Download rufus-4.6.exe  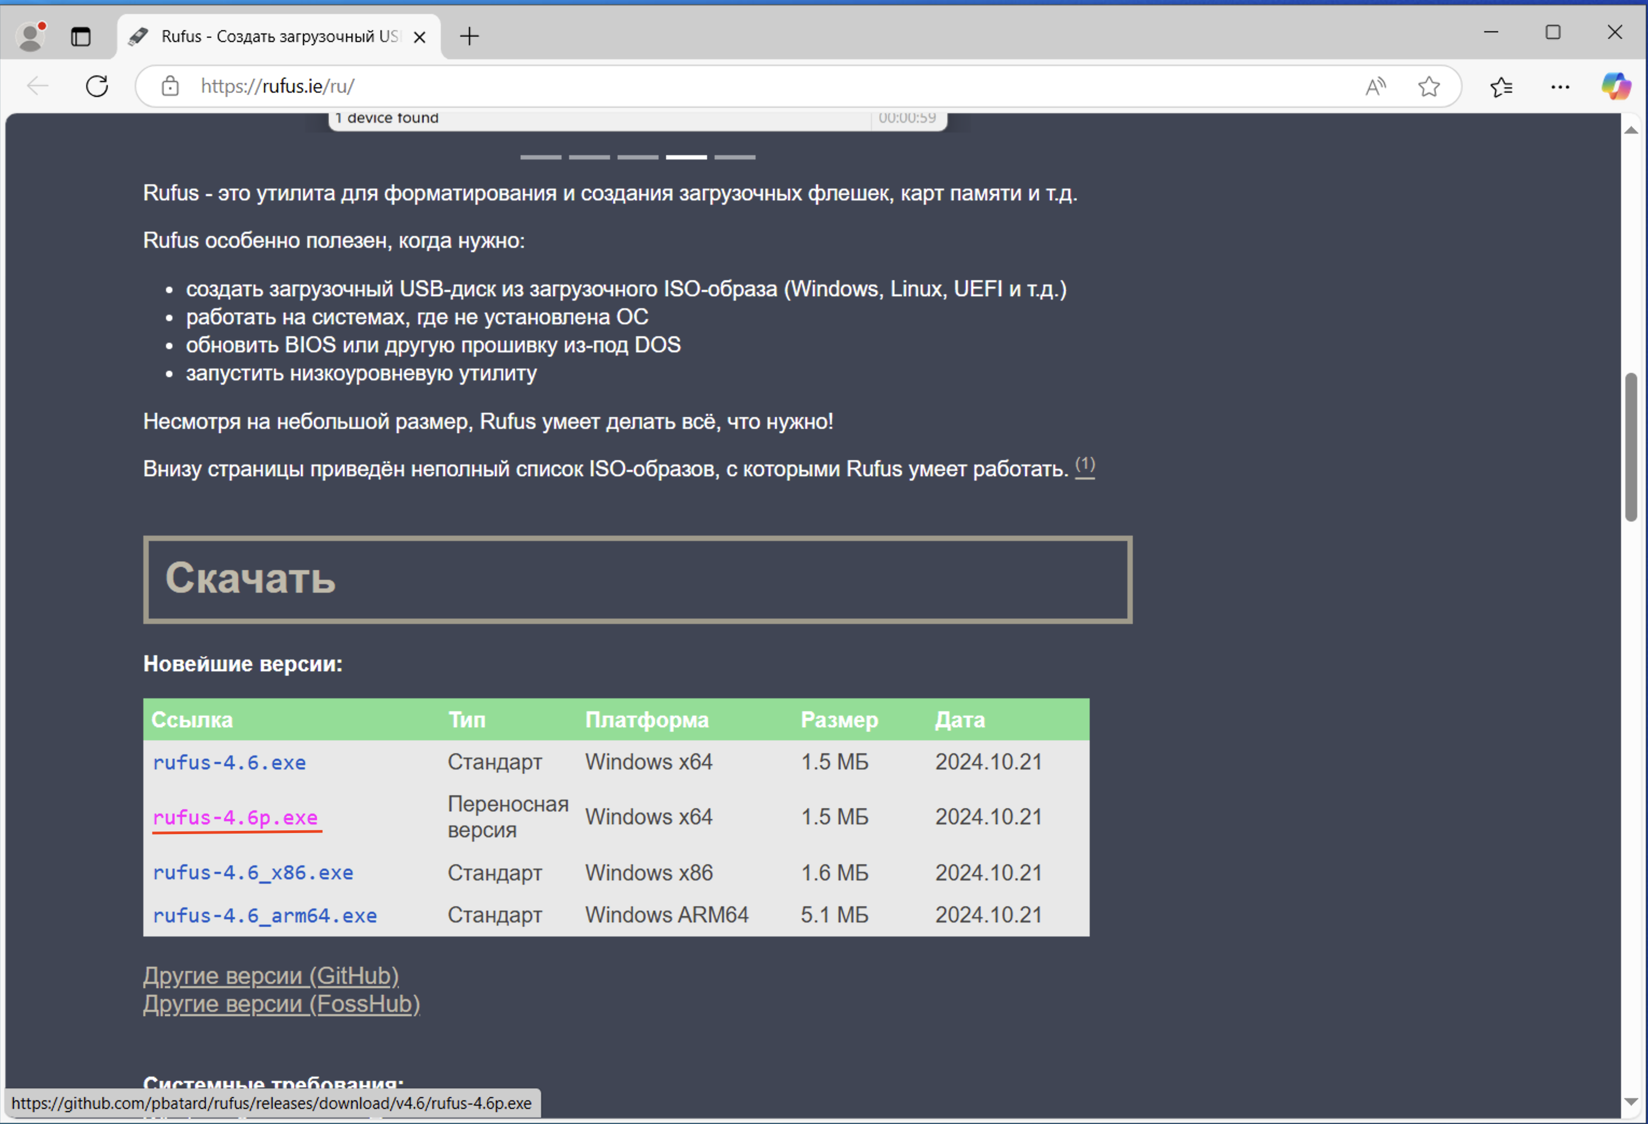229,762
